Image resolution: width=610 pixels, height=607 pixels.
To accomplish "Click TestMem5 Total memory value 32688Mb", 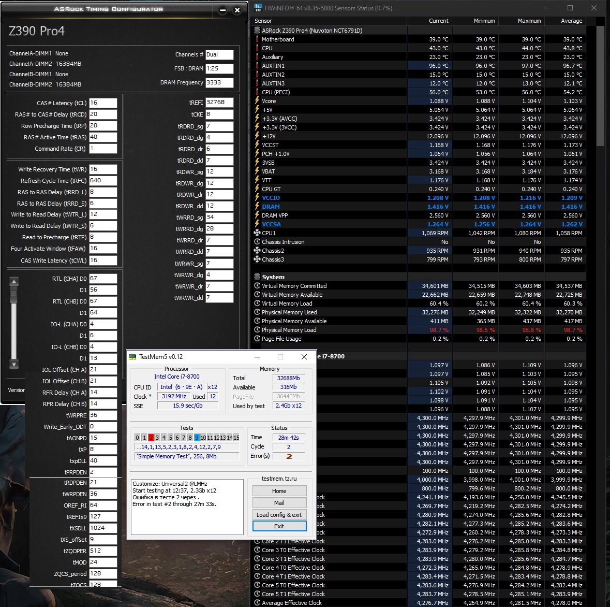I will [x=289, y=378].
